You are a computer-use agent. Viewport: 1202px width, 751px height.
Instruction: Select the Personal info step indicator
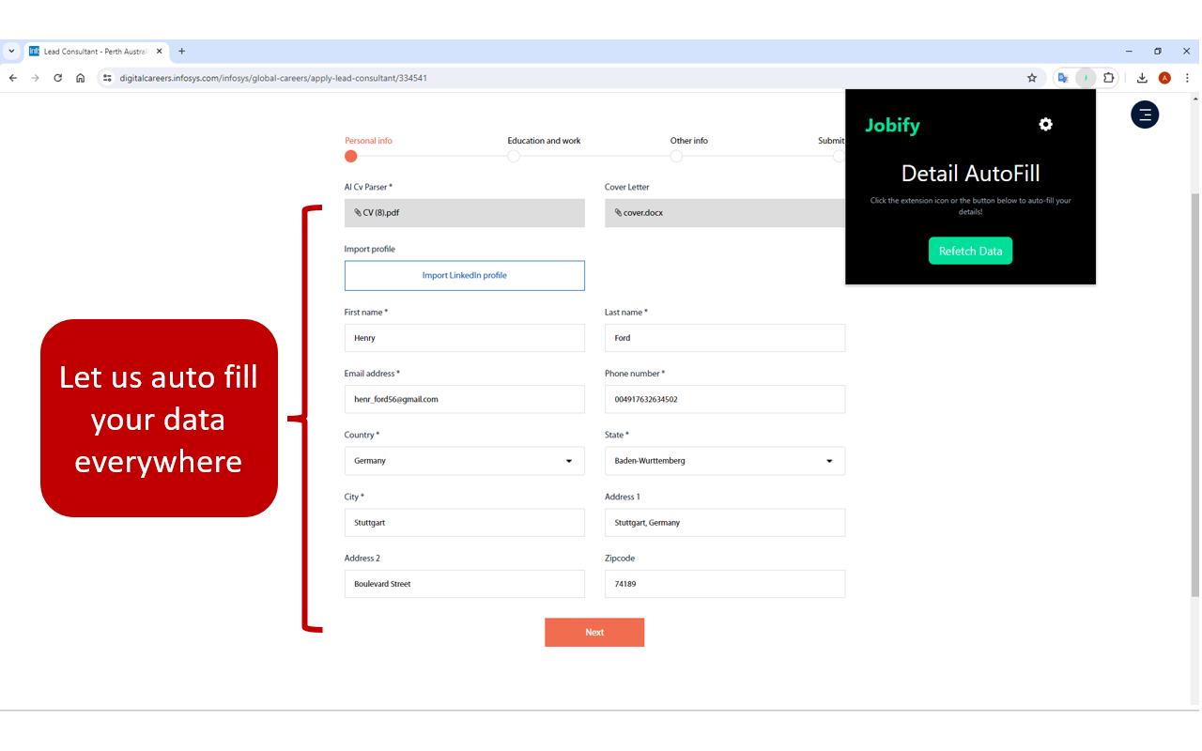pos(350,156)
